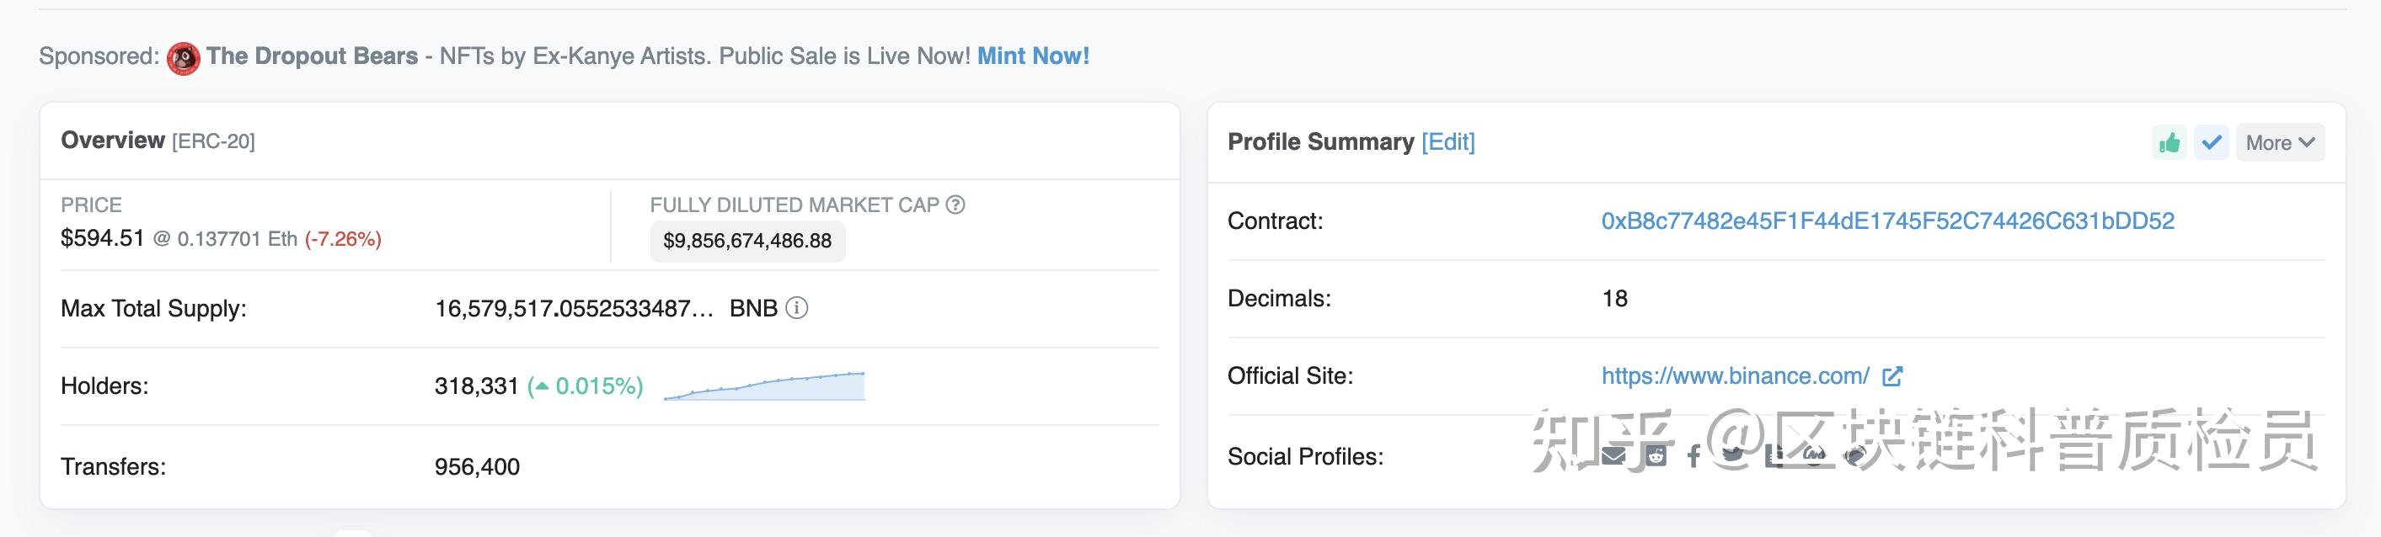Click the Edit link beside Profile Summary
The image size is (2381, 537).
click(1447, 142)
